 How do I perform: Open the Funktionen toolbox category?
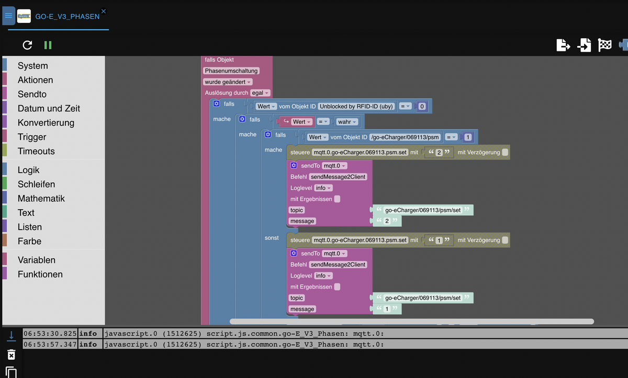click(x=40, y=274)
